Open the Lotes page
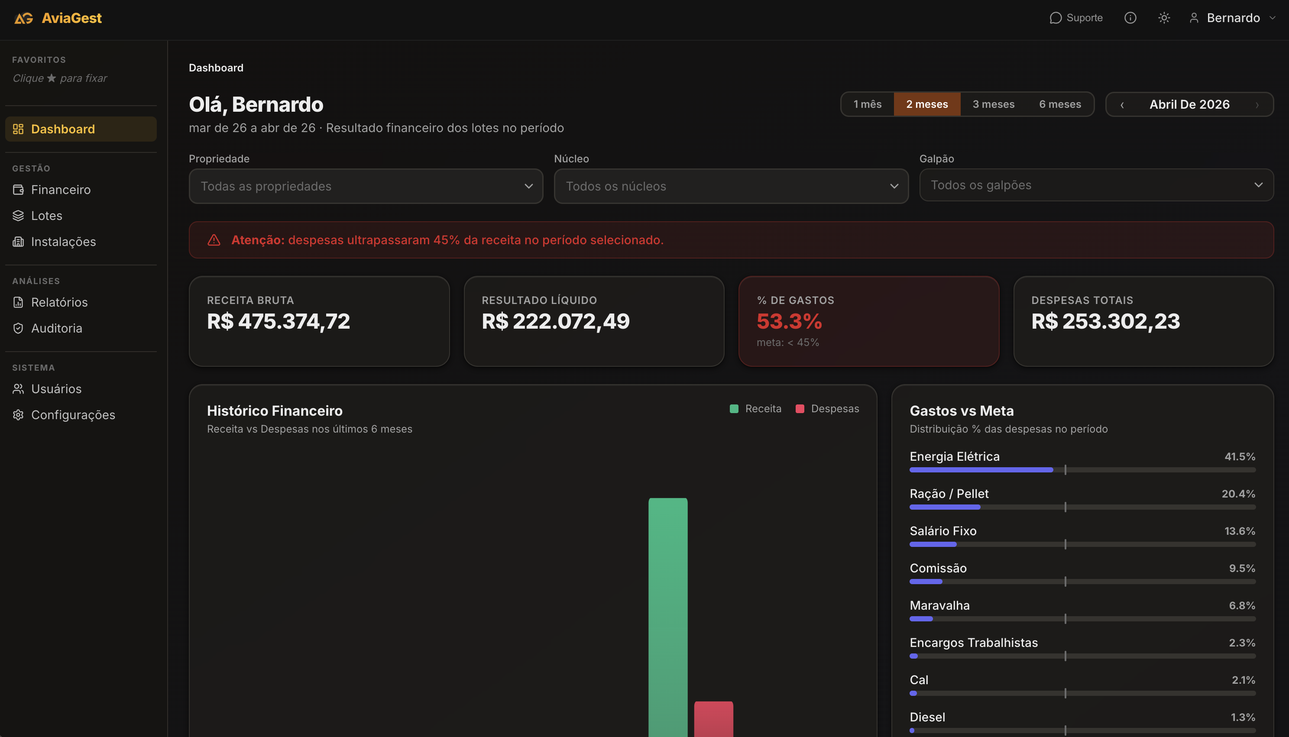 pyautogui.click(x=81, y=216)
